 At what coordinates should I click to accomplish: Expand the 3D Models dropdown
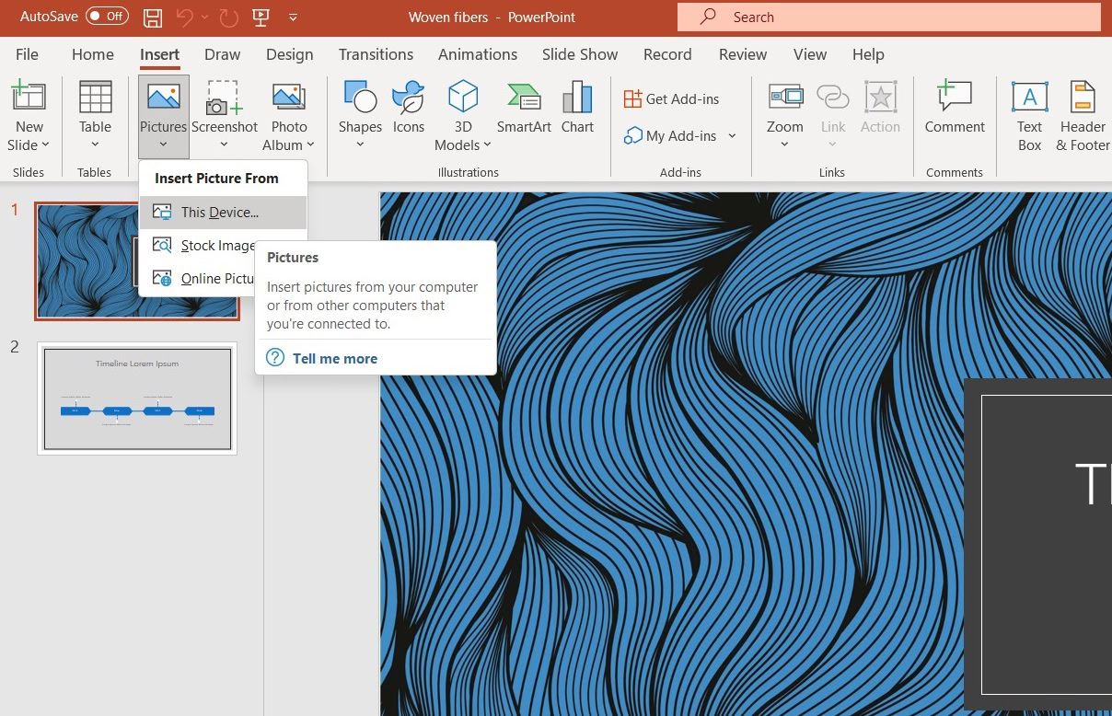point(487,144)
